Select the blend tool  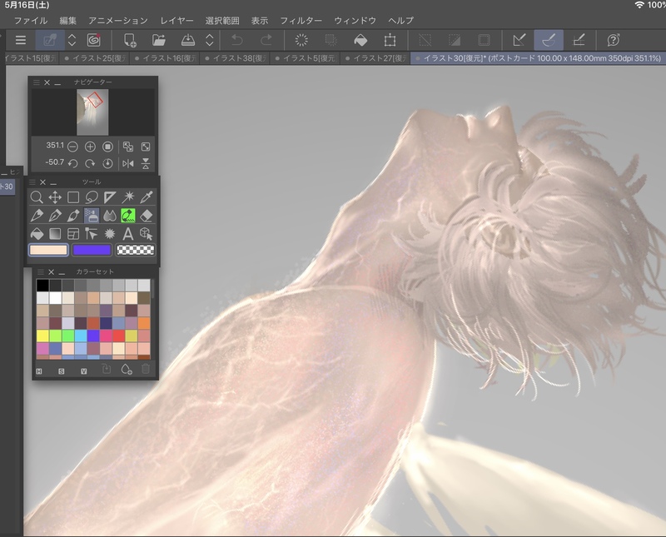pos(110,216)
